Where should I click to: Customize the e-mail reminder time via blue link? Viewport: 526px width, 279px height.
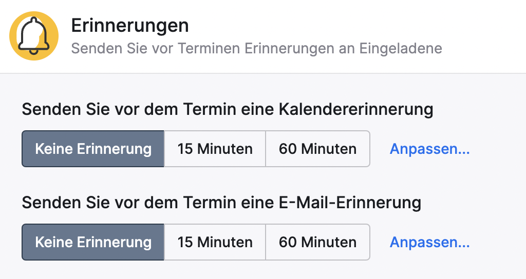[430, 243]
